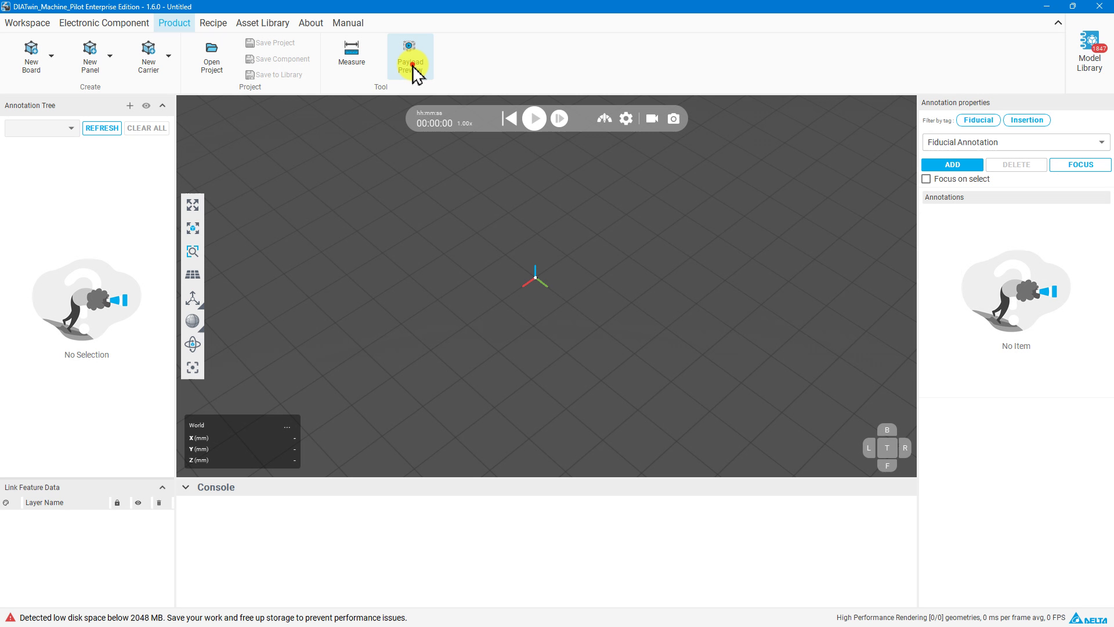Toggle Annotation Tree visibility eye
Screen dimensions: 1114x627
[146, 106]
